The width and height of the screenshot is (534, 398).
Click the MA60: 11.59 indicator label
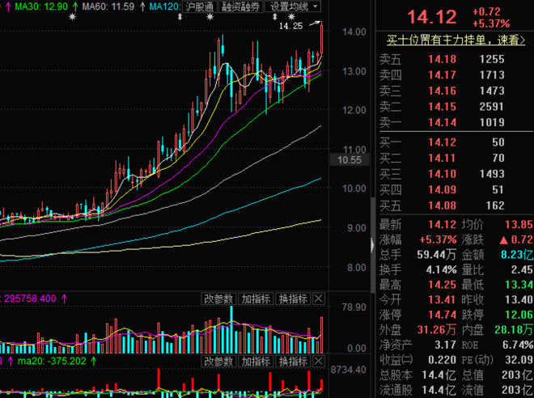[x=108, y=6]
